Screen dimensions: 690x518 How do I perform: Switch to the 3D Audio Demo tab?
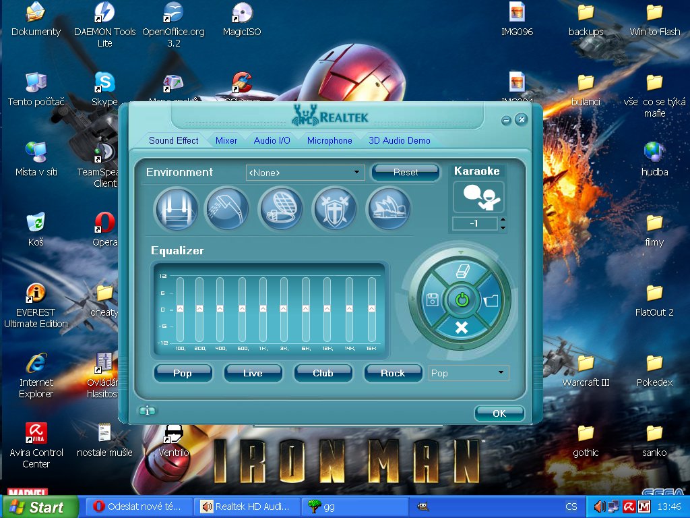pyautogui.click(x=399, y=140)
